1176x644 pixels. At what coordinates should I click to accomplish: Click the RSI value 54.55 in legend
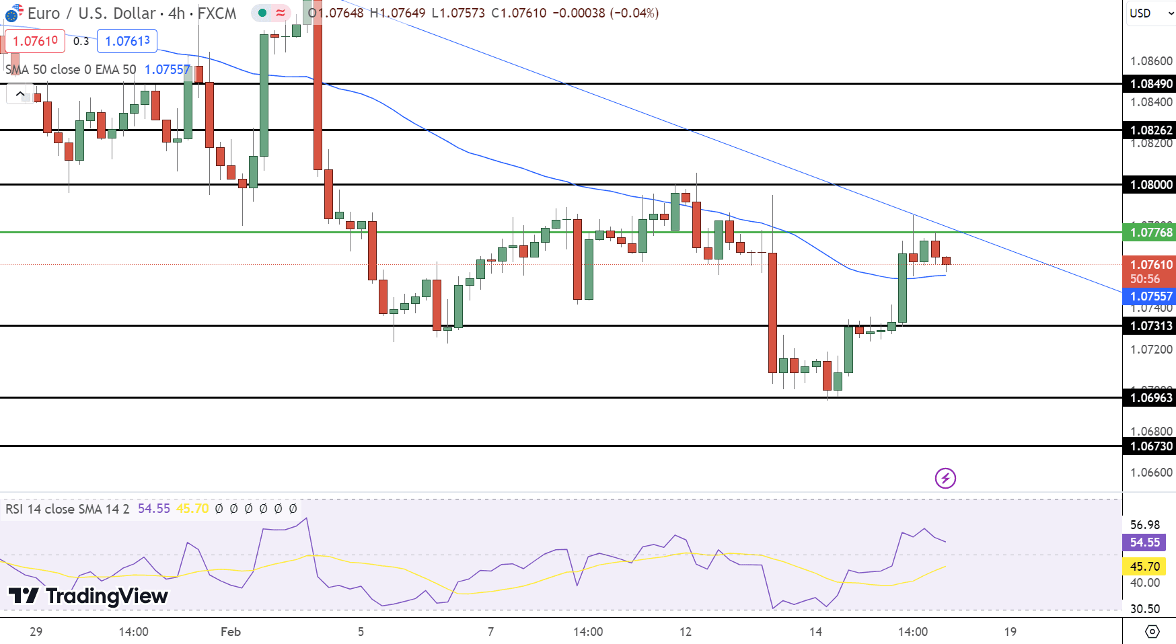tap(154, 509)
